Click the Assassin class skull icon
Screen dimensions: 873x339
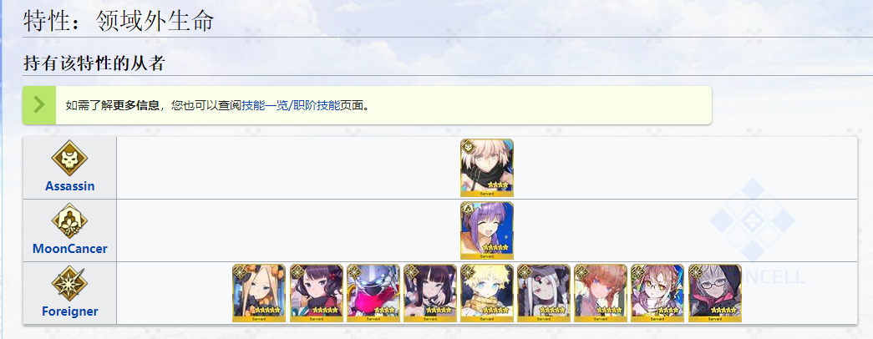coord(69,158)
